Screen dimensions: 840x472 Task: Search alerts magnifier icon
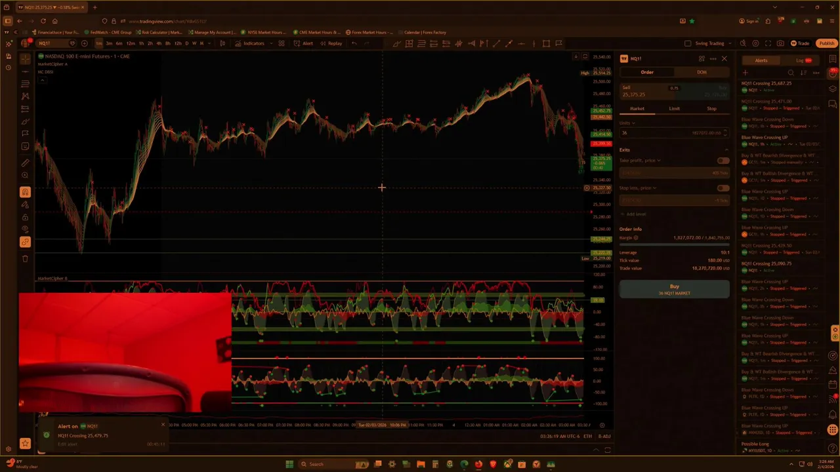791,73
